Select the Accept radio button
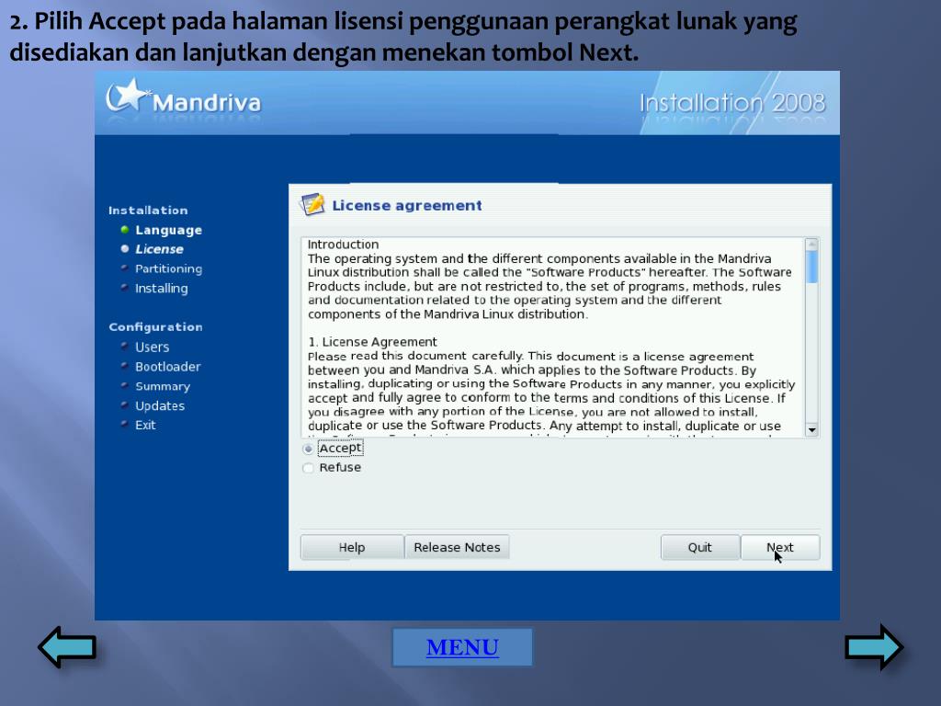The image size is (941, 706). pos(309,449)
